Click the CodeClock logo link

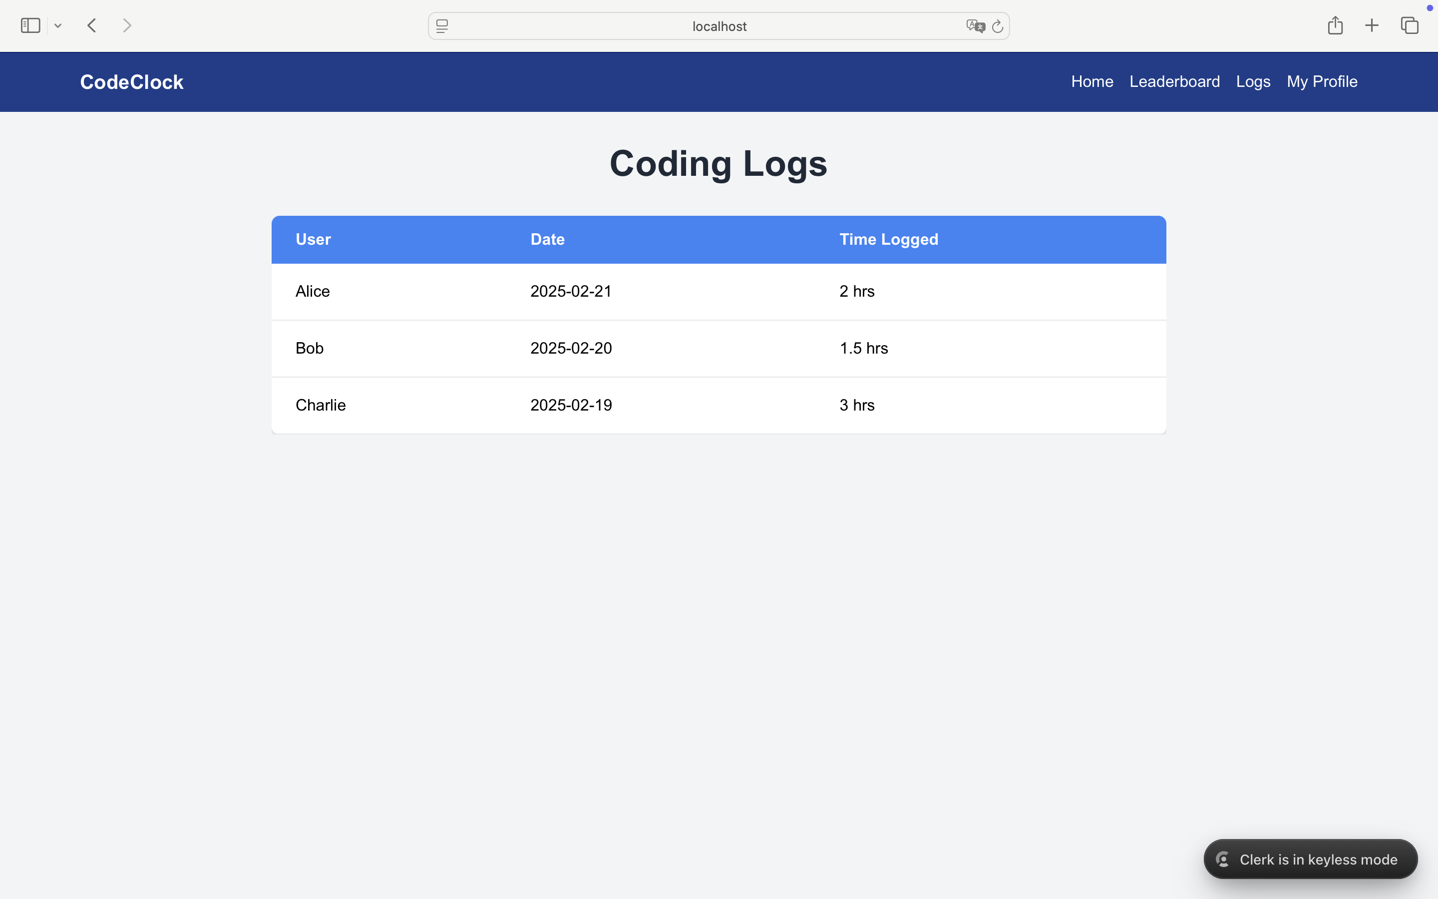(x=131, y=82)
